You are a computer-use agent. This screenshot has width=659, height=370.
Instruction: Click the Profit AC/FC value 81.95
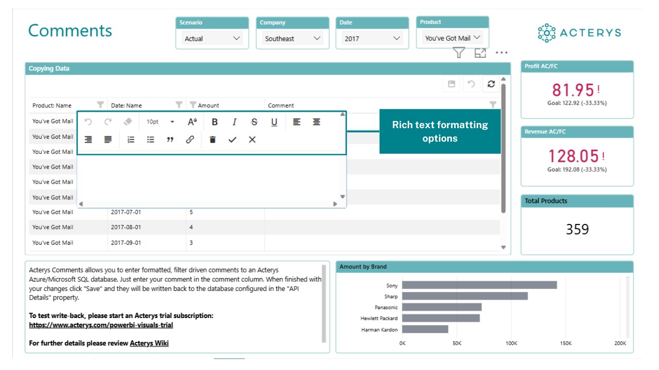574,90
